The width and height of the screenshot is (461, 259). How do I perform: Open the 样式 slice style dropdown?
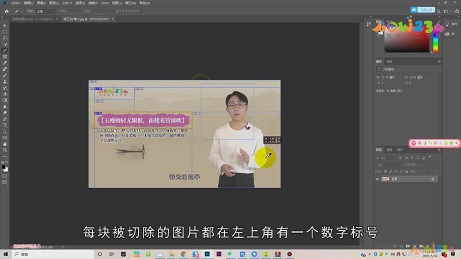(x=46, y=12)
